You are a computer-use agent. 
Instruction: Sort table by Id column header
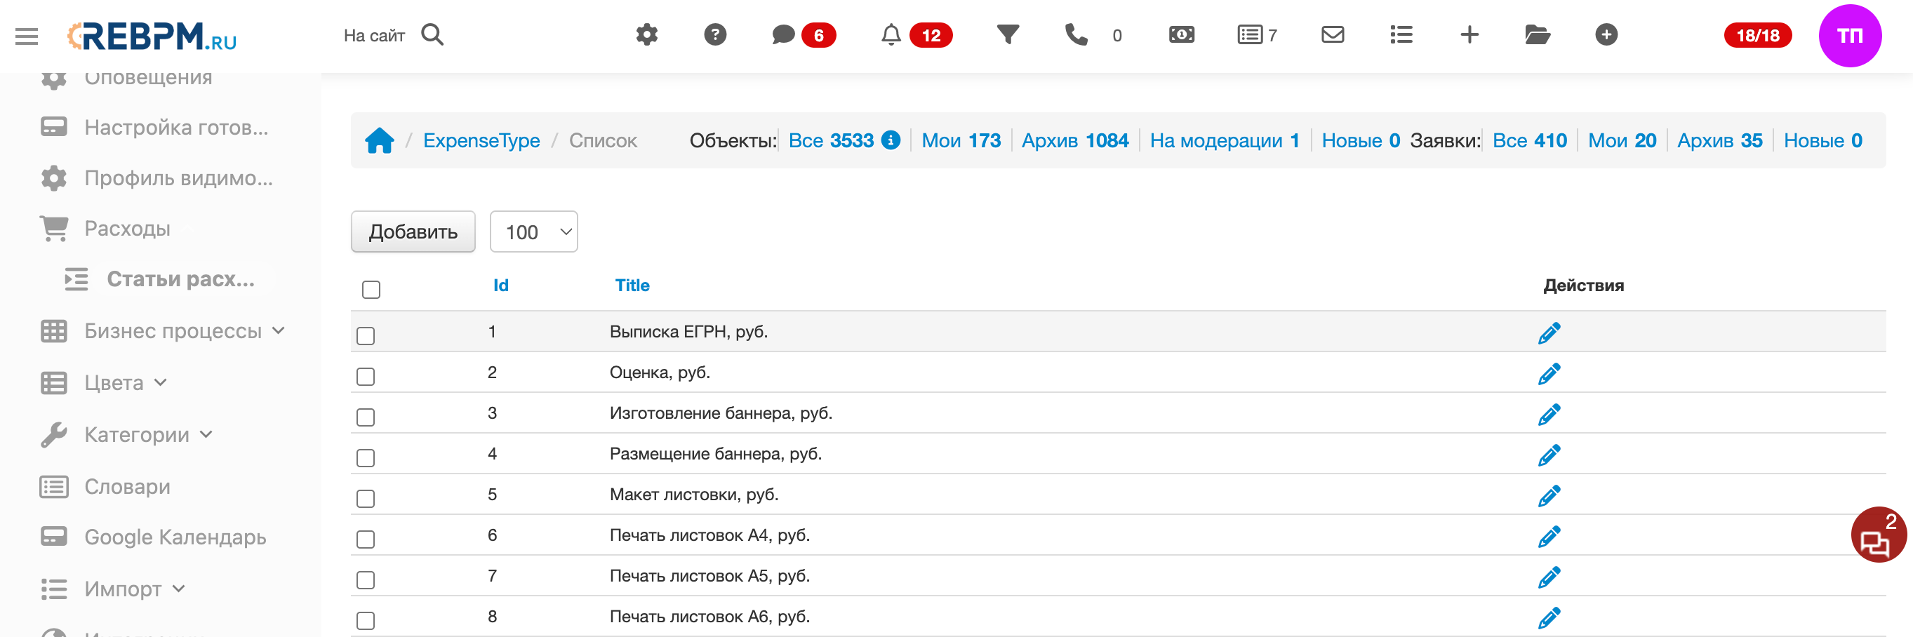(x=501, y=285)
